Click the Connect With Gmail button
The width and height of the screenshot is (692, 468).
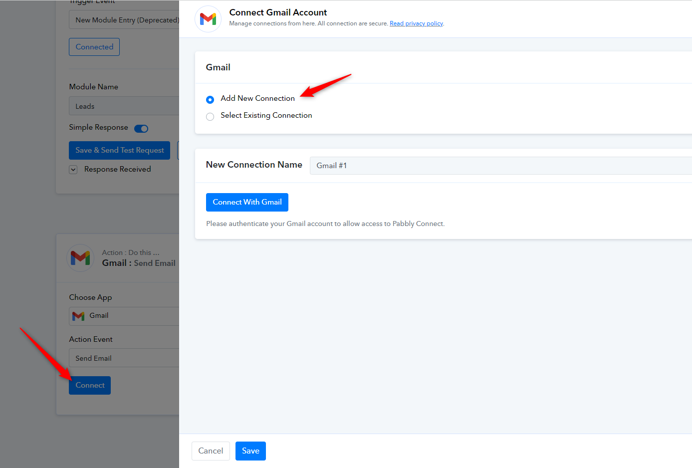(x=247, y=202)
